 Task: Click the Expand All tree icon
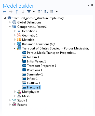(x=46, y=12)
